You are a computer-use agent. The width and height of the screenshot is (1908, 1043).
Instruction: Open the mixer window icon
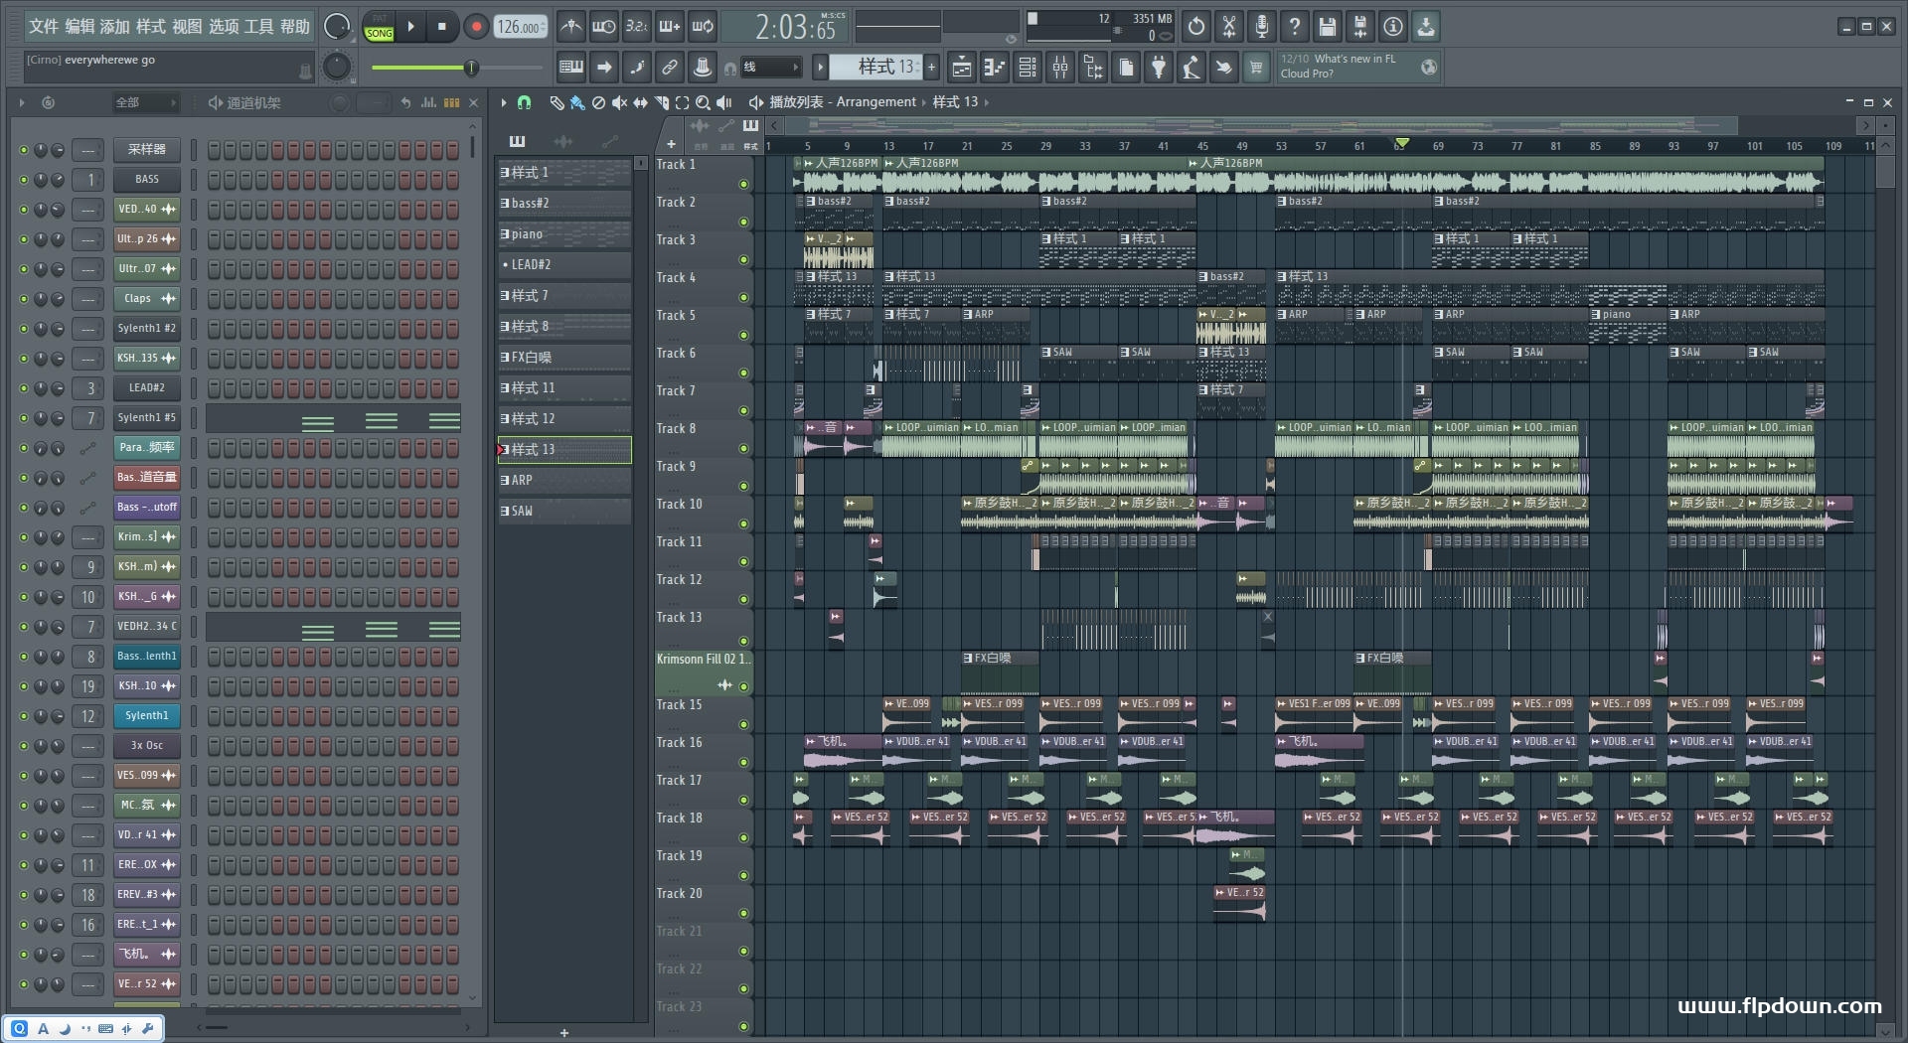pos(1060,68)
